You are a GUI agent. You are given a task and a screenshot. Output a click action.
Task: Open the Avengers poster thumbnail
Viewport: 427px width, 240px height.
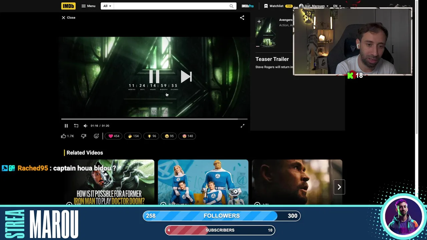[266, 32]
